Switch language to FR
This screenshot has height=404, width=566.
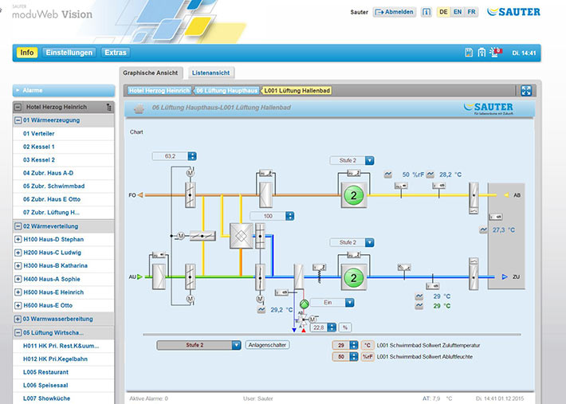click(x=471, y=13)
